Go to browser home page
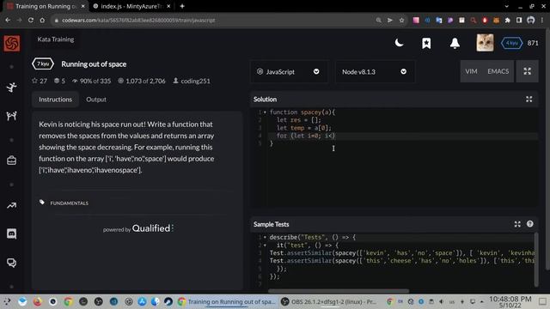Viewport: 550px width, 309px height. coord(42,21)
